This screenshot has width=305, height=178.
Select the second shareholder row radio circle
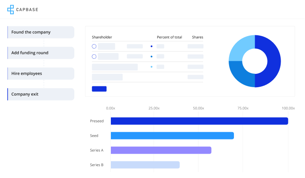click(x=94, y=57)
